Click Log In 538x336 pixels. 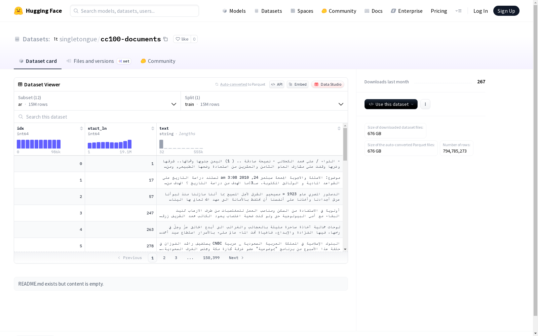point(481,11)
